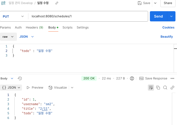177x125 pixels.
Task: Open the PUT method dropdown
Action: pos(13,16)
